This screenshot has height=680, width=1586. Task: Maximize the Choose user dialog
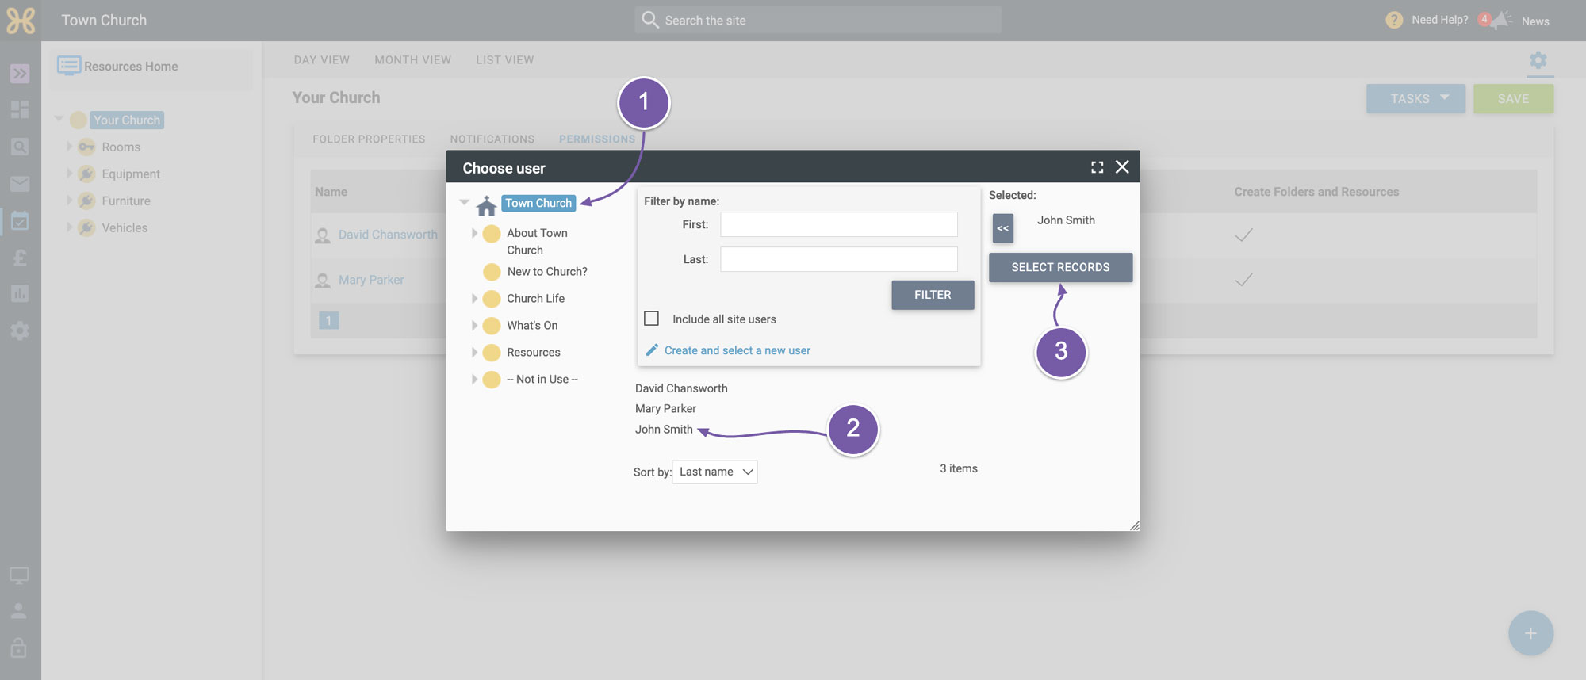pyautogui.click(x=1098, y=167)
